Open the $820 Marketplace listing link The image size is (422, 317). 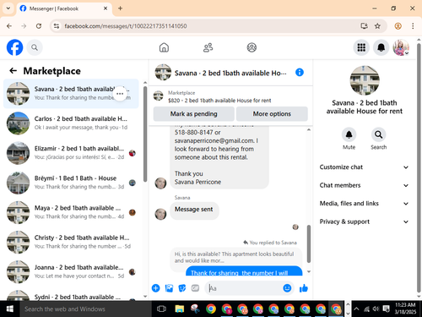pos(219,101)
